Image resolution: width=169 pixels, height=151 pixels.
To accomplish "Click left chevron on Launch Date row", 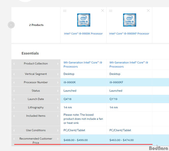I will click(14, 99).
